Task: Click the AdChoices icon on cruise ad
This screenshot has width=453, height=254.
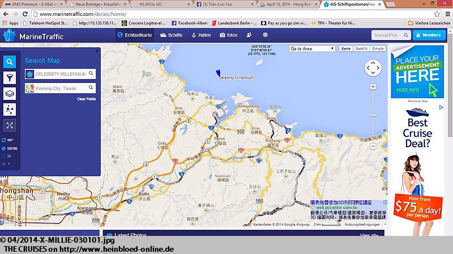Action: (441, 107)
